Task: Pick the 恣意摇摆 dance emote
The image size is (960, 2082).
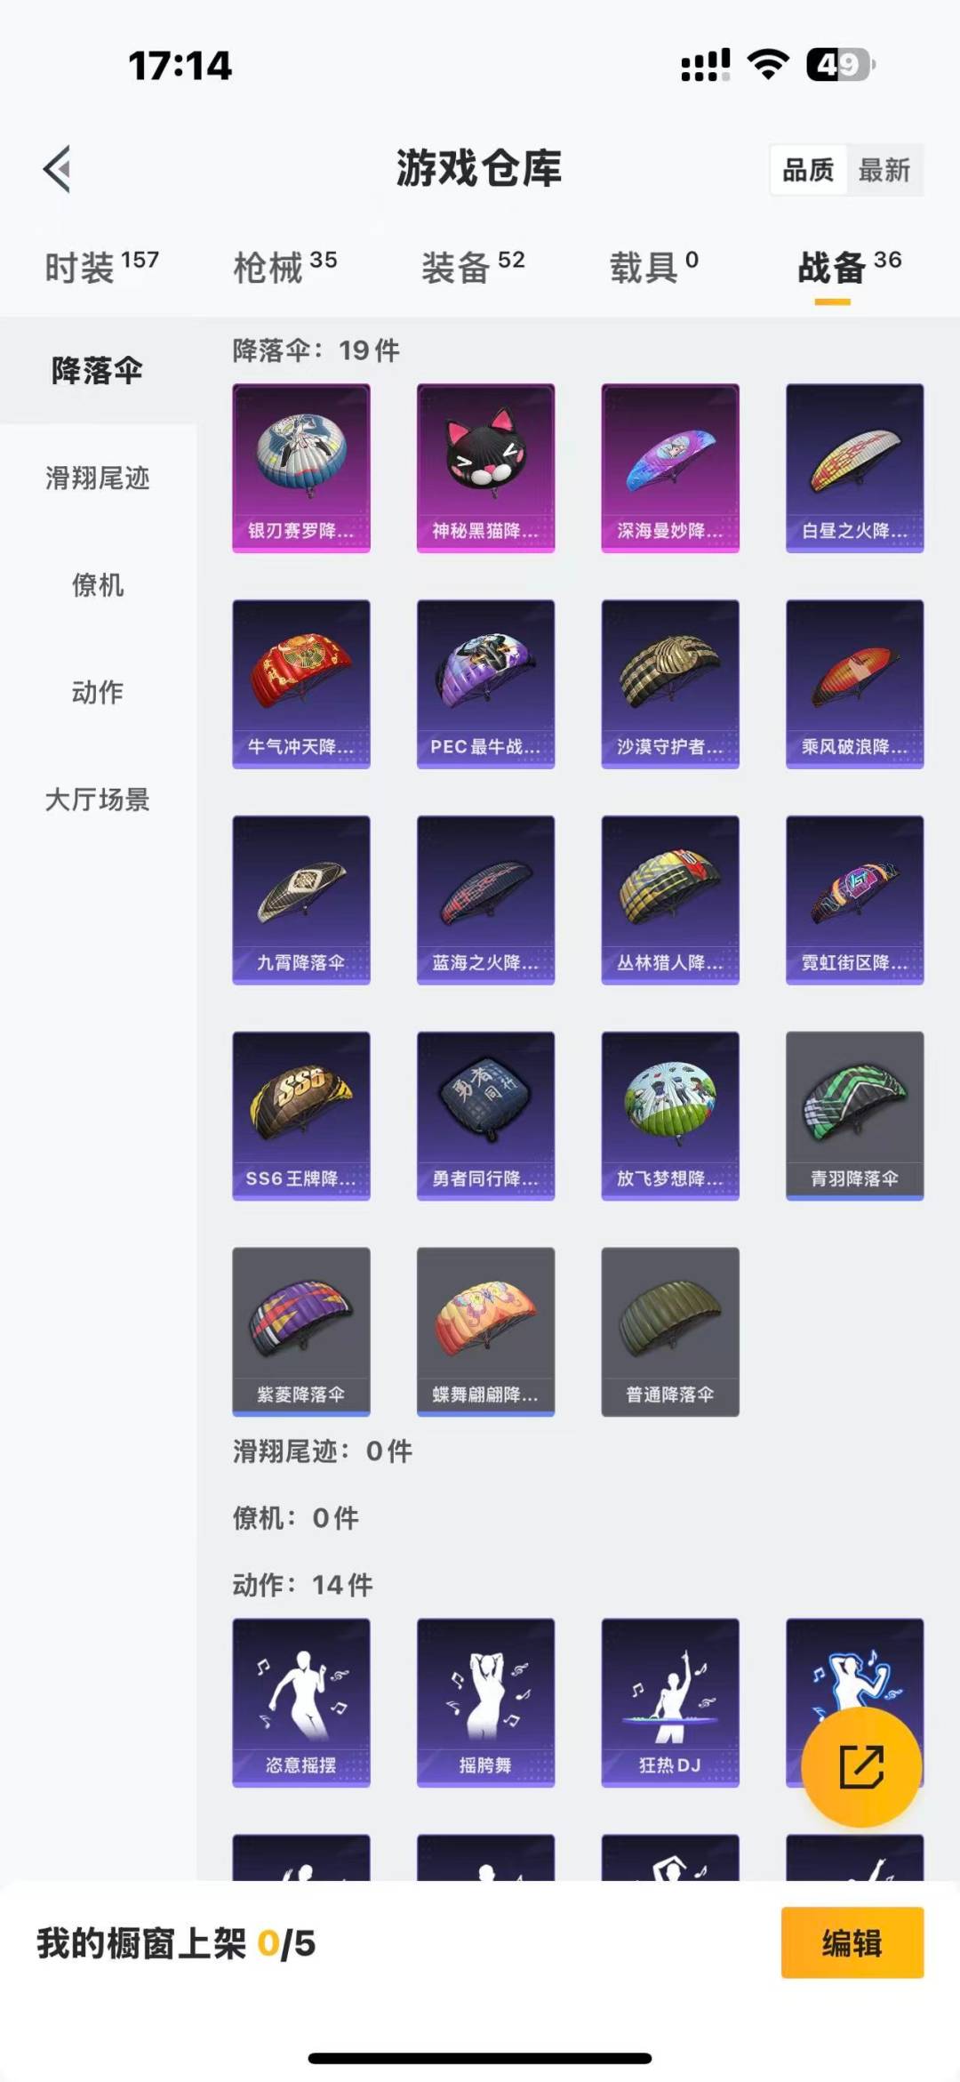Action: pos(301,1702)
